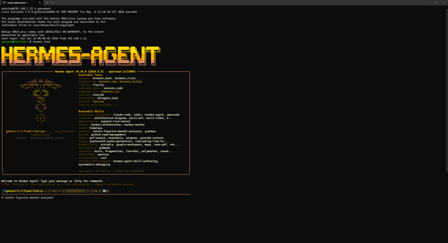Screen dimensions: 448x243
Task: Click the 'Welcome to Hermes Agent!' message line
Action: [52, 181]
